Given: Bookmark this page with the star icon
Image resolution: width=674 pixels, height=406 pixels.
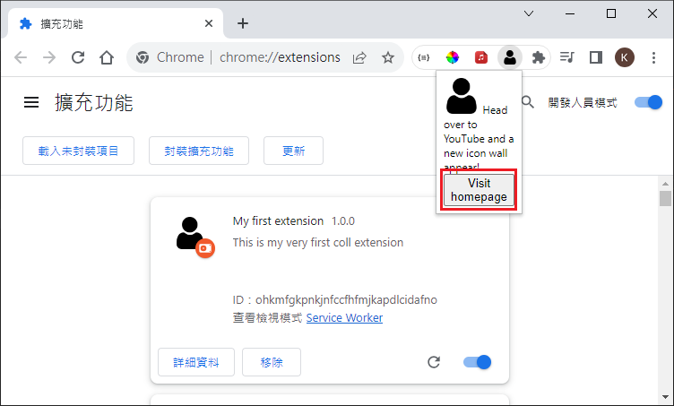Looking at the screenshot, I should [x=388, y=57].
